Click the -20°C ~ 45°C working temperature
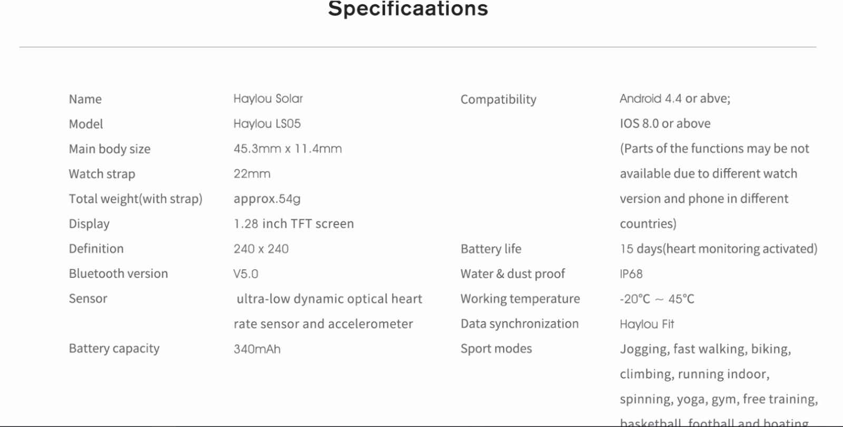 [657, 299]
